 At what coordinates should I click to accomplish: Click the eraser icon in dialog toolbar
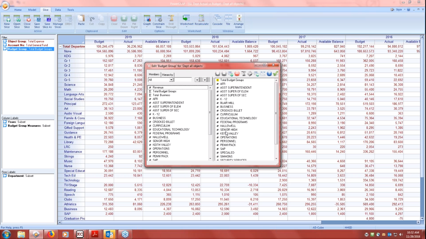250,74
